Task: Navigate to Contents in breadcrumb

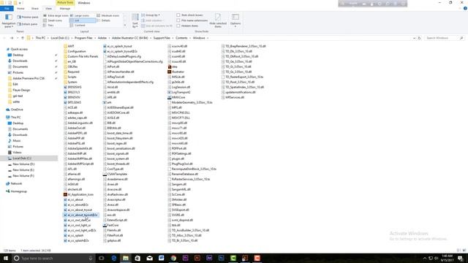Action: pyautogui.click(x=181, y=38)
